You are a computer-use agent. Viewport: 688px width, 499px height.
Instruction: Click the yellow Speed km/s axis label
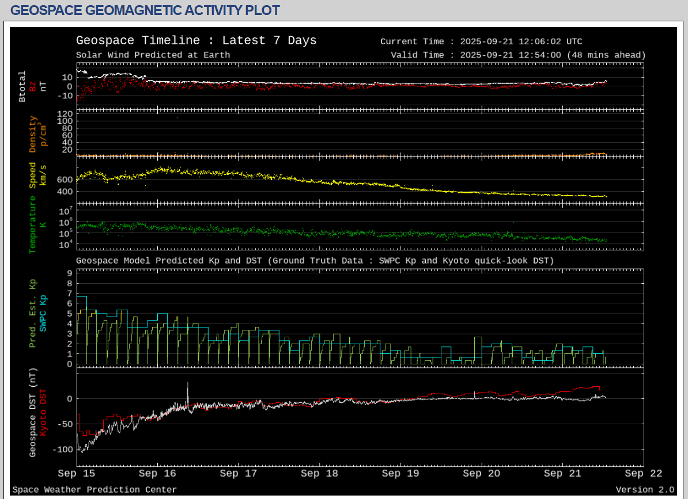[33, 175]
